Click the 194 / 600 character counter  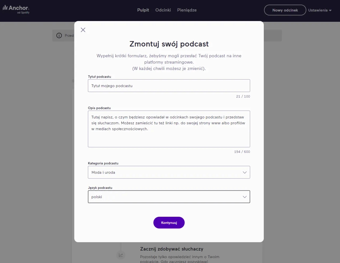point(242,152)
